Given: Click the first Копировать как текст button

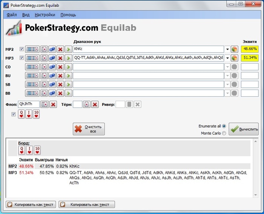Looking at the screenshot, I should point(31,205).
